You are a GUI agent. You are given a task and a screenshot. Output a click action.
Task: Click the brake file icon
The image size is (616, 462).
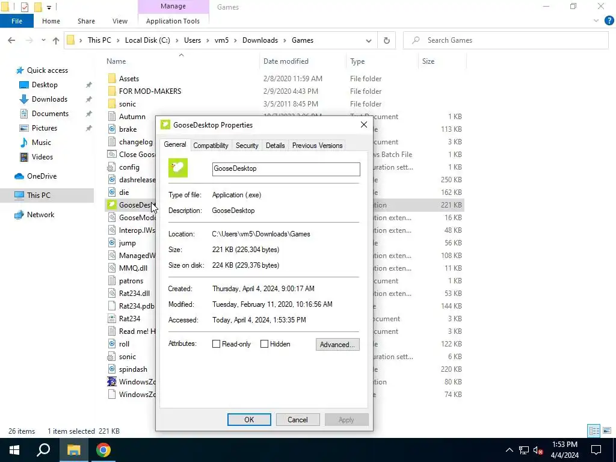(x=112, y=129)
